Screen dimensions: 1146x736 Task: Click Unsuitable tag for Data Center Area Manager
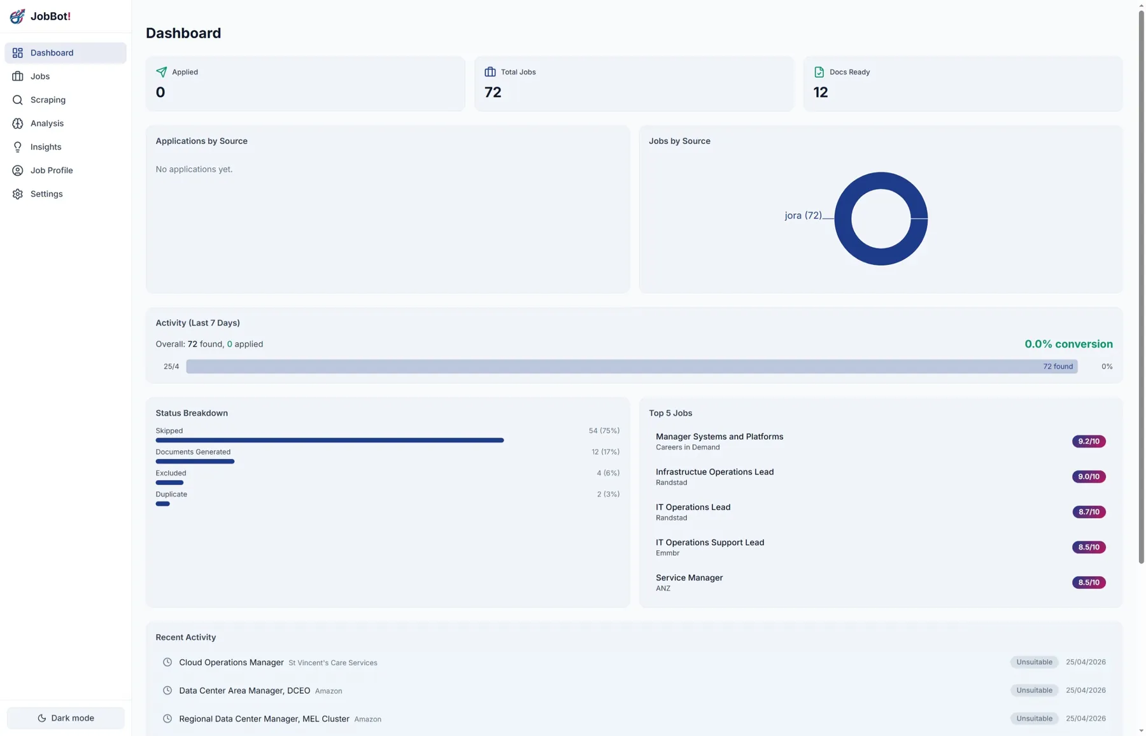[1034, 690]
